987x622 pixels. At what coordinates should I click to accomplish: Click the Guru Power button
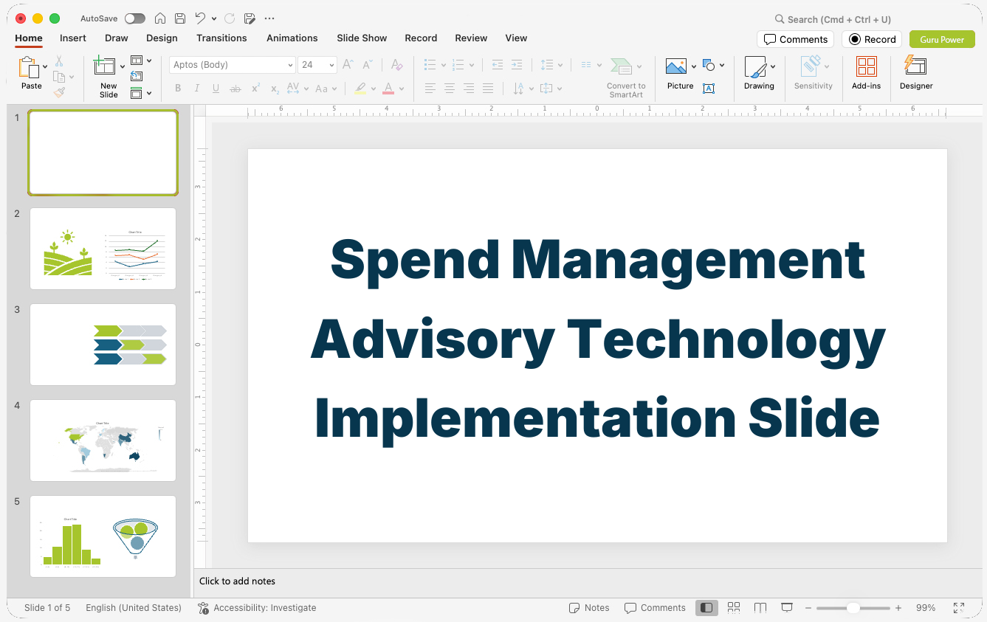coord(942,39)
